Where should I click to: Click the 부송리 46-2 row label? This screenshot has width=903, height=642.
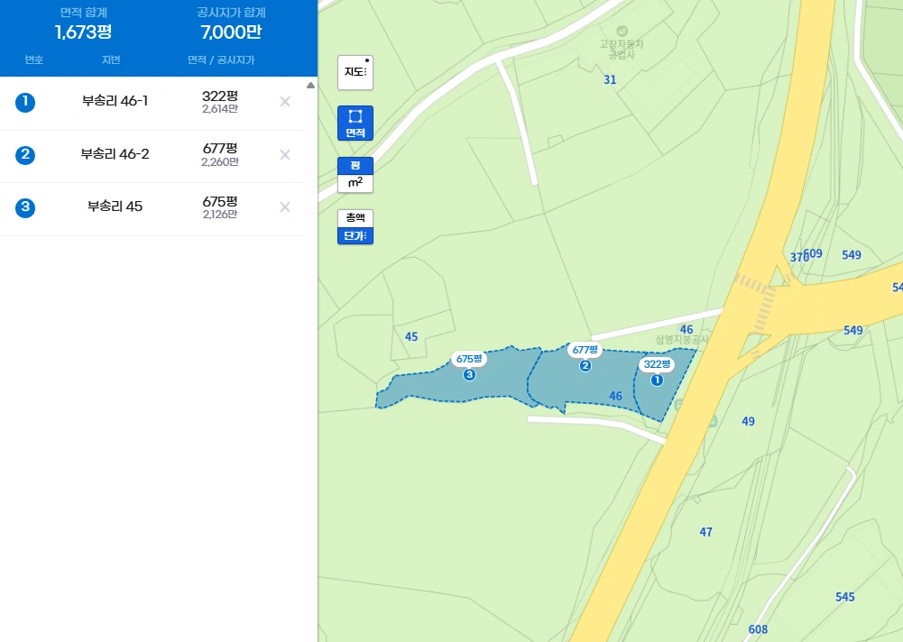pyautogui.click(x=115, y=153)
